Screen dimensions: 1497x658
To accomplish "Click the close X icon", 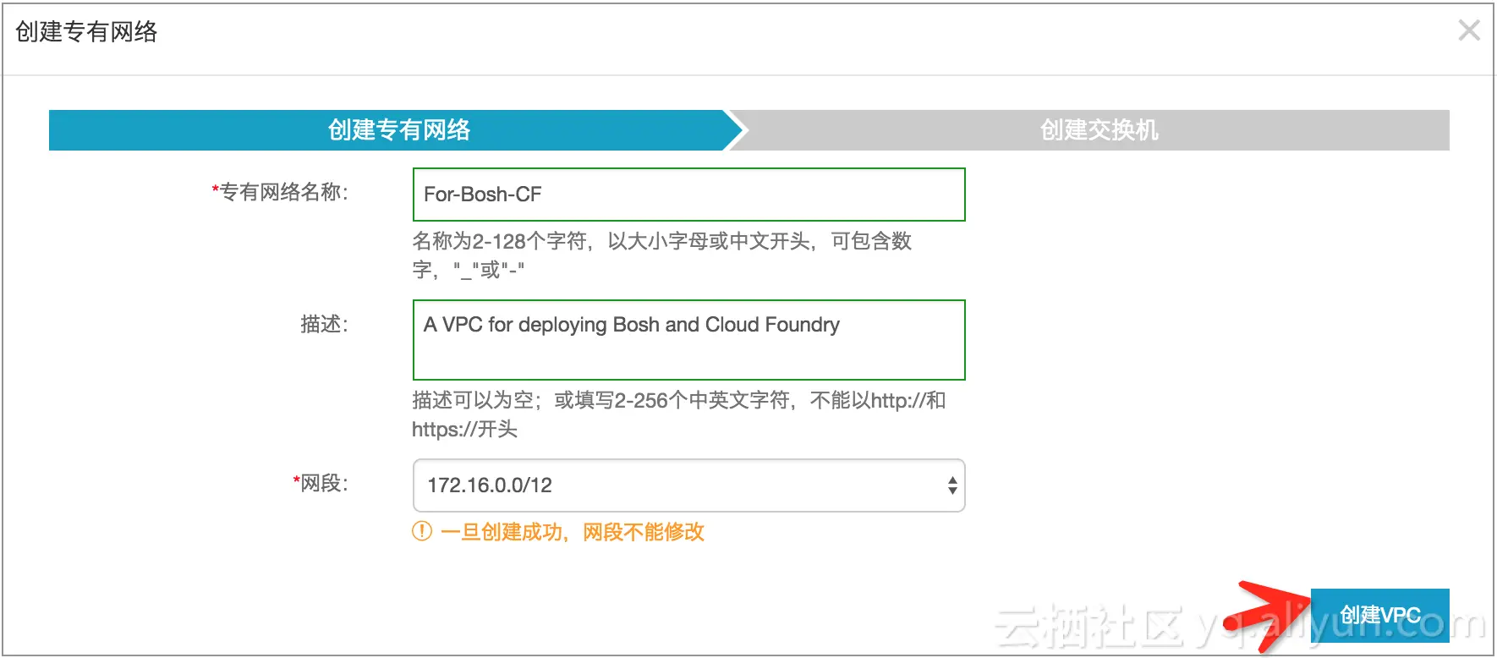I will 1469,30.
